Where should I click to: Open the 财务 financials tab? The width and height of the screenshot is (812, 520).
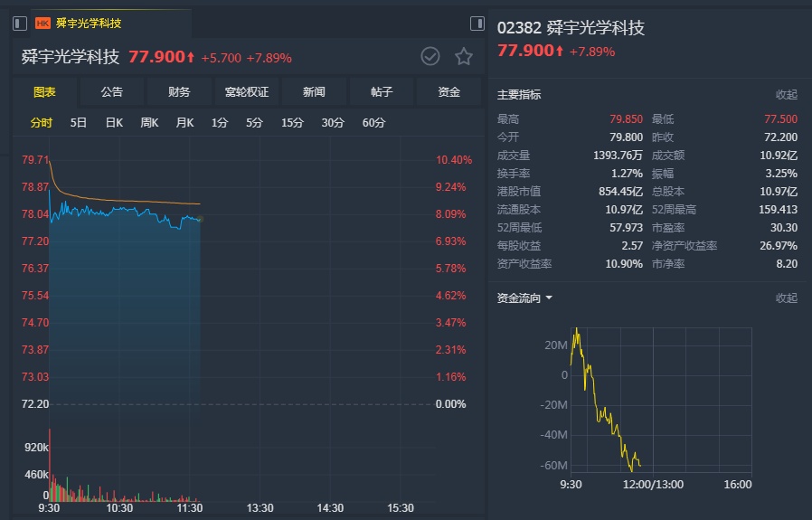pyautogui.click(x=179, y=92)
